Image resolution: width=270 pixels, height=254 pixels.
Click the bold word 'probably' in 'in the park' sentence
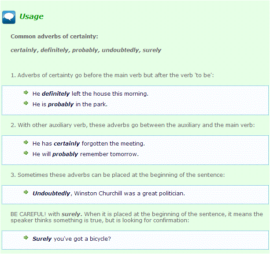coord(61,104)
